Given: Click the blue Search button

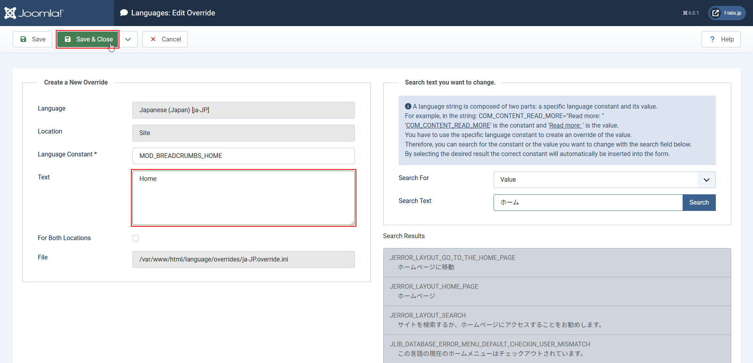Looking at the screenshot, I should tap(699, 203).
